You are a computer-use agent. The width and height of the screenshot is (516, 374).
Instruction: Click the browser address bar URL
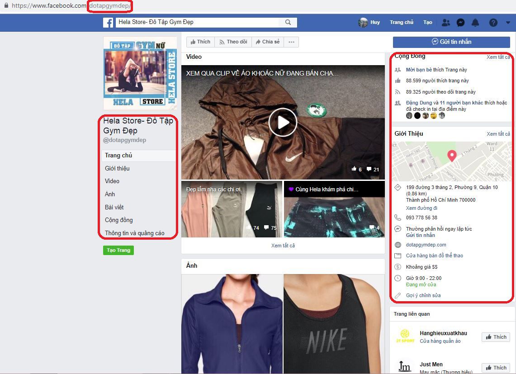(x=71, y=5)
